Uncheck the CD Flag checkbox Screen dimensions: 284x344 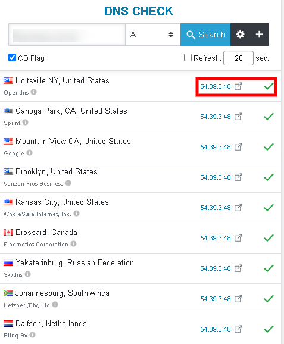[x=12, y=58]
